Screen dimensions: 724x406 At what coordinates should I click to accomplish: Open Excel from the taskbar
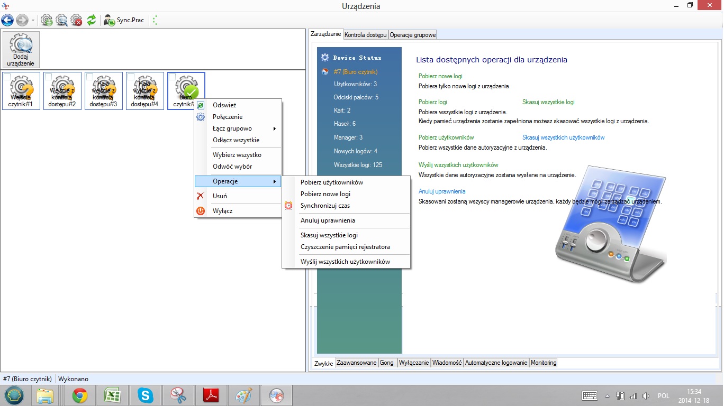(112, 395)
